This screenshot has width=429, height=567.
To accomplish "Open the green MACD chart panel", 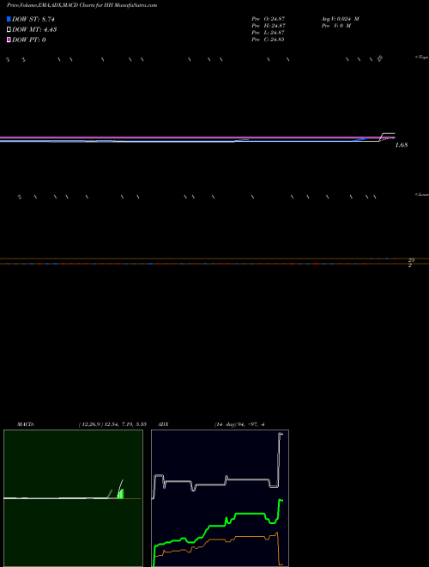I will click(x=73, y=498).
